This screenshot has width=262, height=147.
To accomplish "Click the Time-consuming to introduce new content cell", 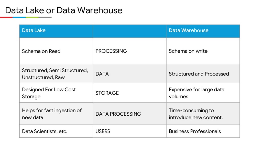I will pos(203,114).
